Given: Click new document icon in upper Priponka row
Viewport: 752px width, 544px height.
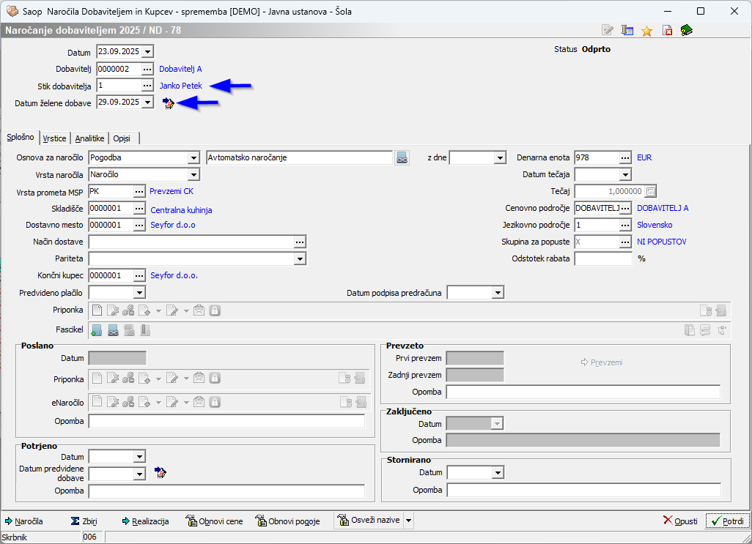Looking at the screenshot, I should tap(97, 310).
